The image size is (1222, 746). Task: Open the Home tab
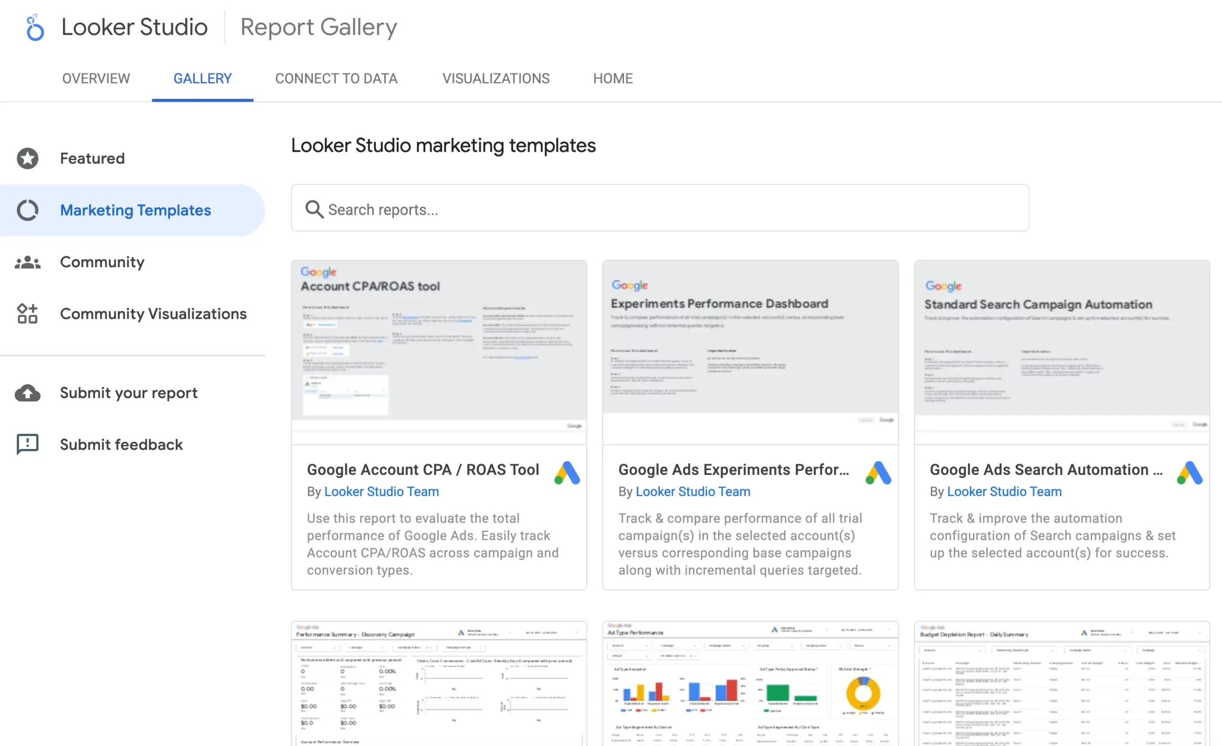tap(612, 78)
